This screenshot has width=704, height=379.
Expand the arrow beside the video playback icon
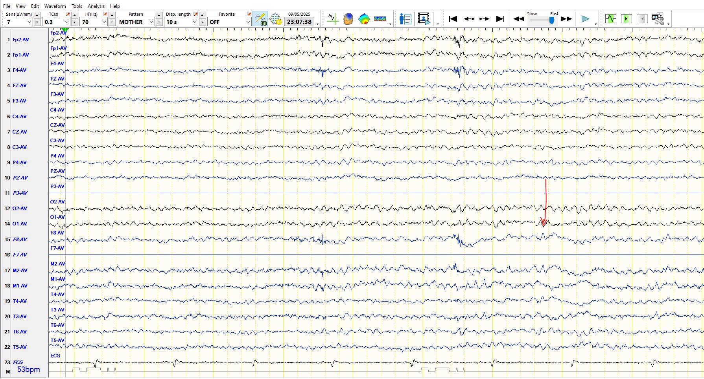(438, 24)
